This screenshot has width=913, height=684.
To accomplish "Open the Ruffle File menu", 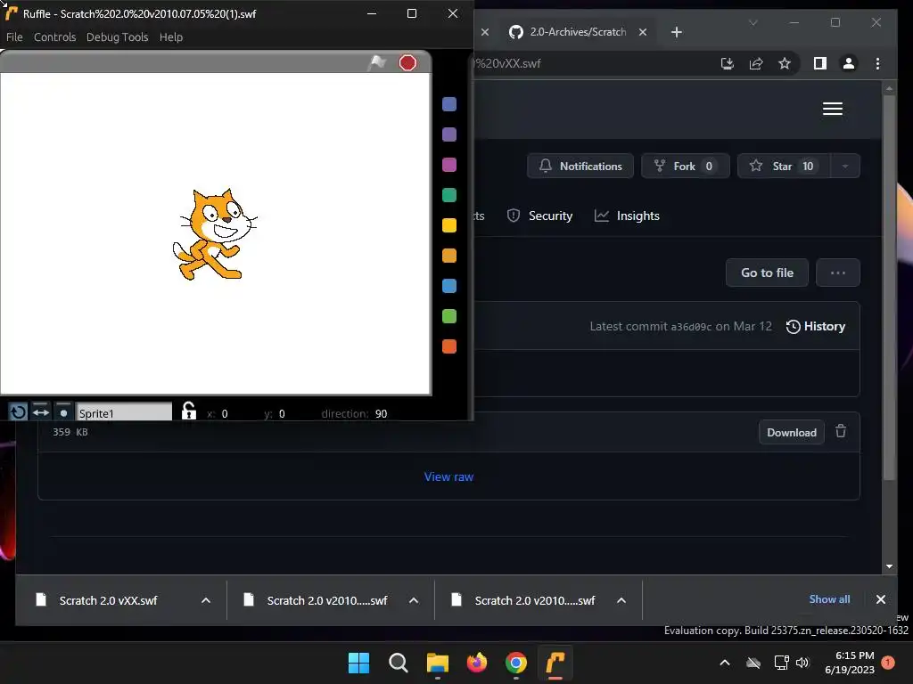I will (14, 37).
